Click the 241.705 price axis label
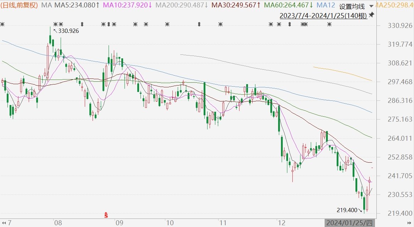This screenshot has height=227, width=414. (x=400, y=176)
